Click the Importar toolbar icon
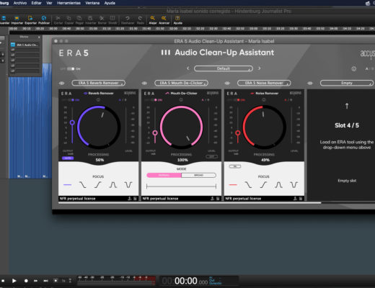This screenshot has height=288, width=375. click(17, 18)
